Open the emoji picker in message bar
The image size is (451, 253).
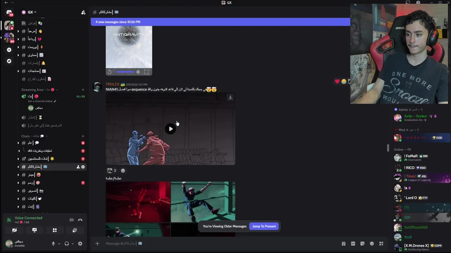[372, 244]
